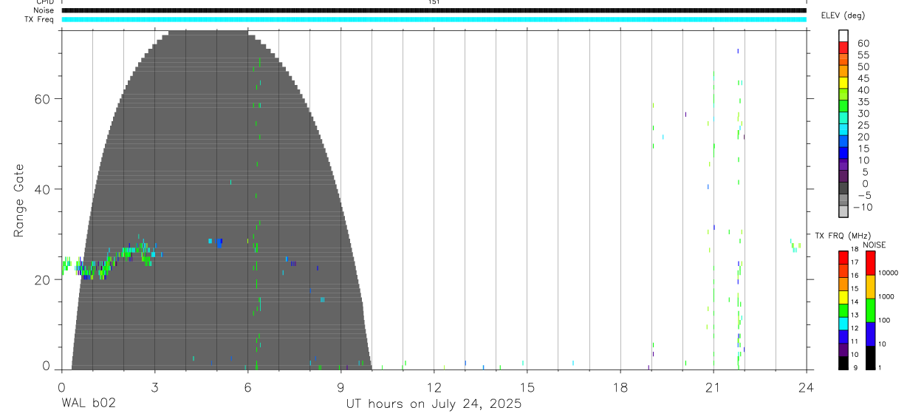Click the ELEV scale label '45'

(x=862, y=78)
